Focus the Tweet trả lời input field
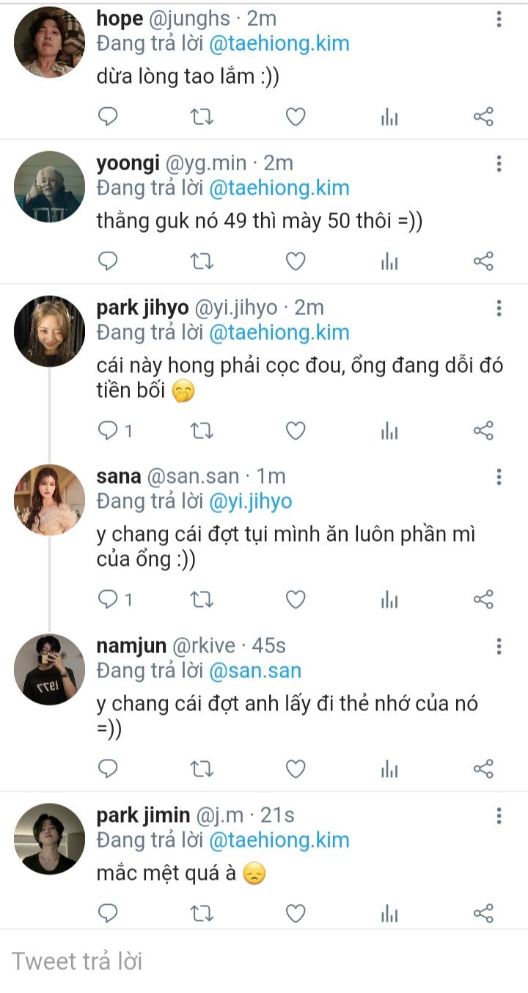 coord(264,961)
